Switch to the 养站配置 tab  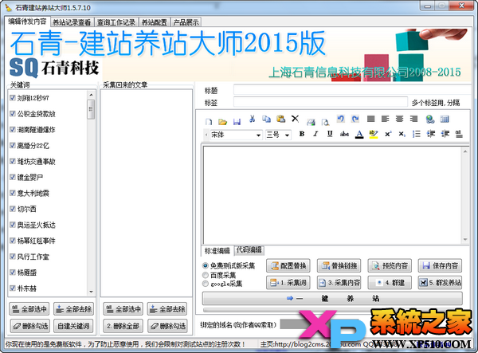click(155, 22)
